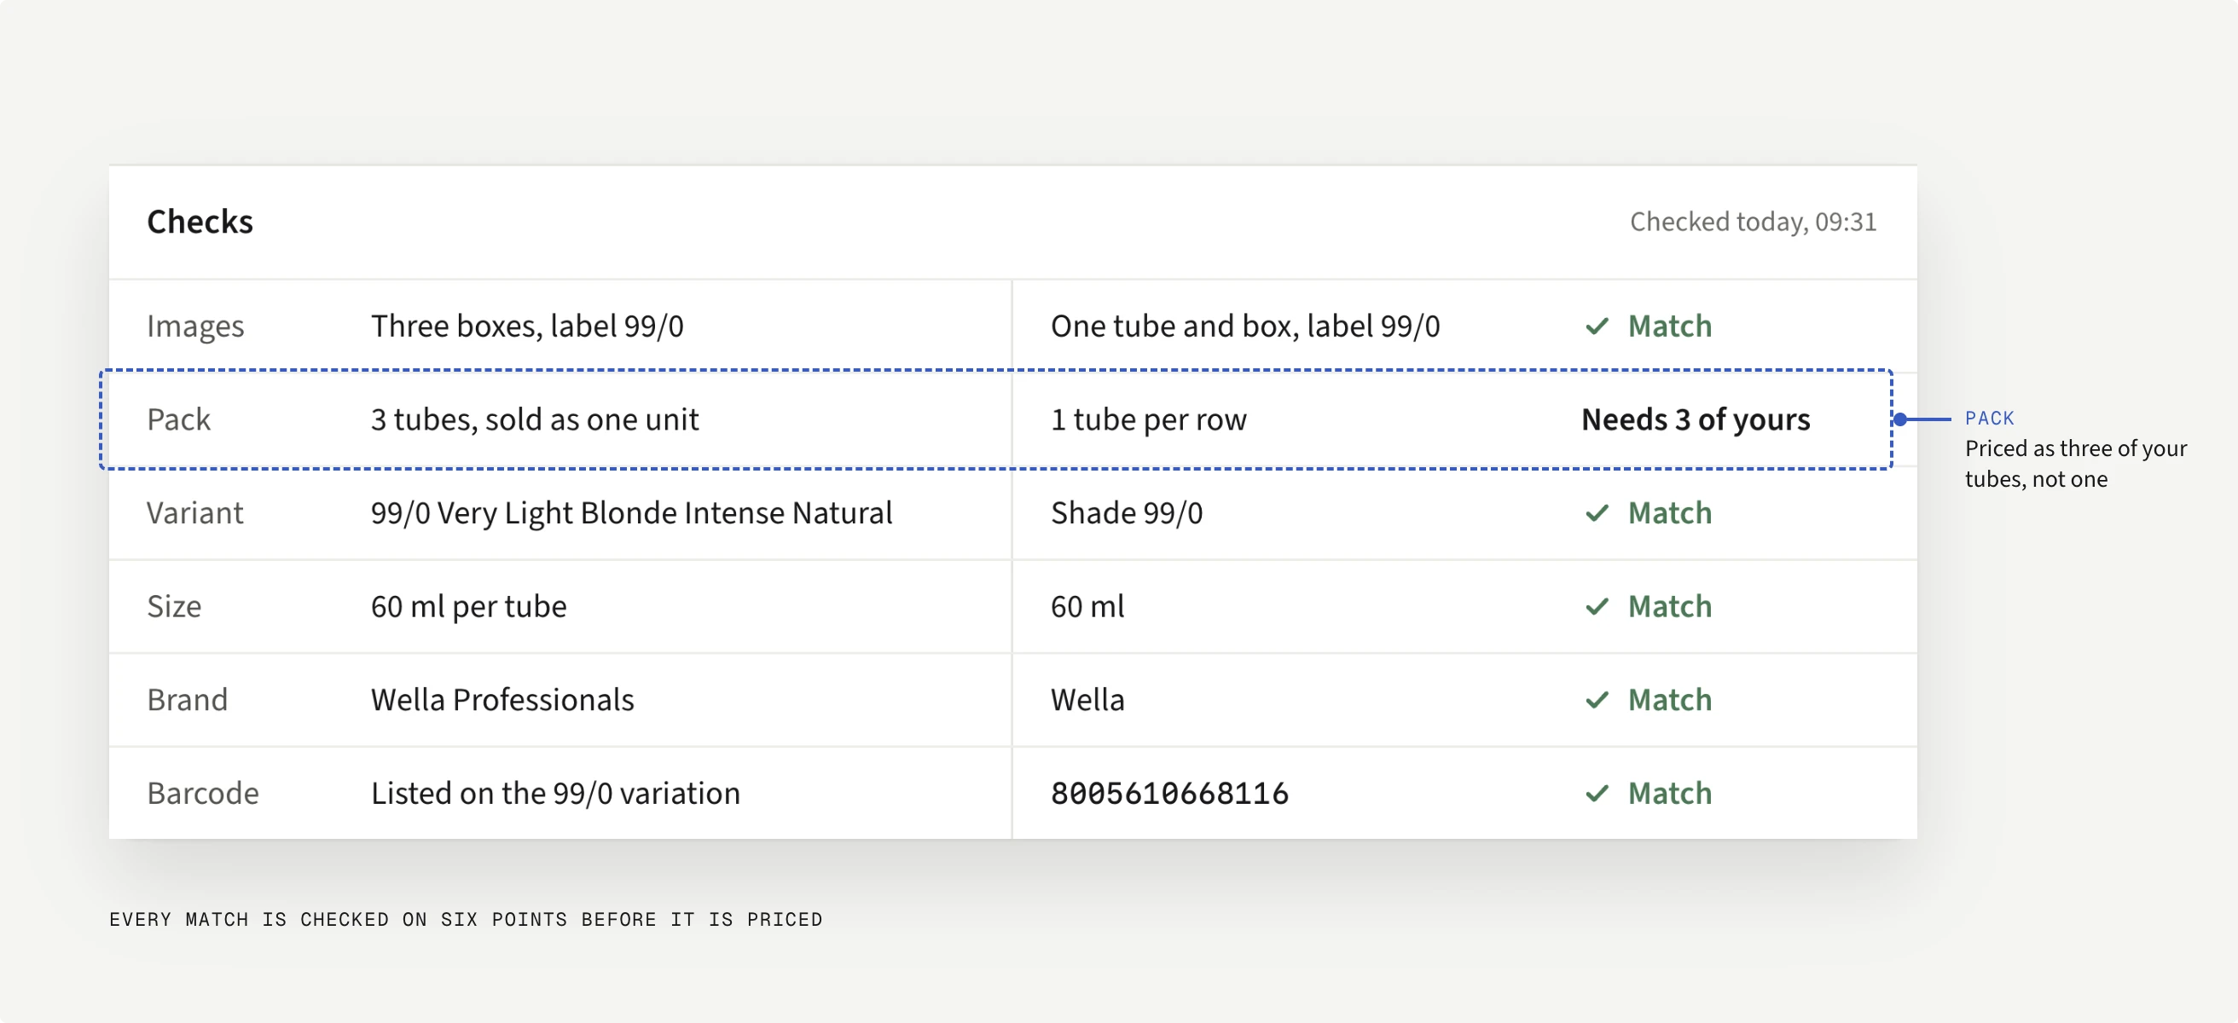The height and width of the screenshot is (1023, 2238).
Task: Click the 'Match' status in Brand row
Action: pyautogui.click(x=1670, y=700)
